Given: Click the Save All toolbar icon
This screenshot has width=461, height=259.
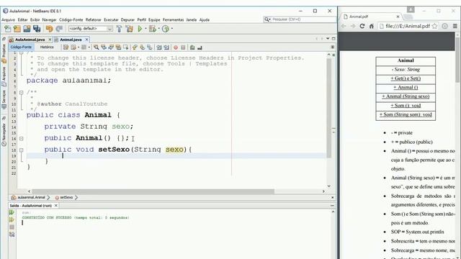Looking at the screenshot, I should 37,29.
